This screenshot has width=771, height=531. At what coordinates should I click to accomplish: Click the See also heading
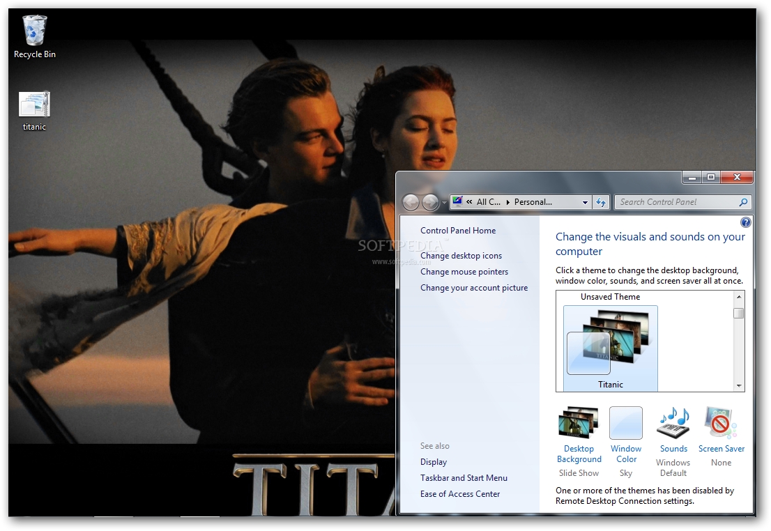(435, 446)
